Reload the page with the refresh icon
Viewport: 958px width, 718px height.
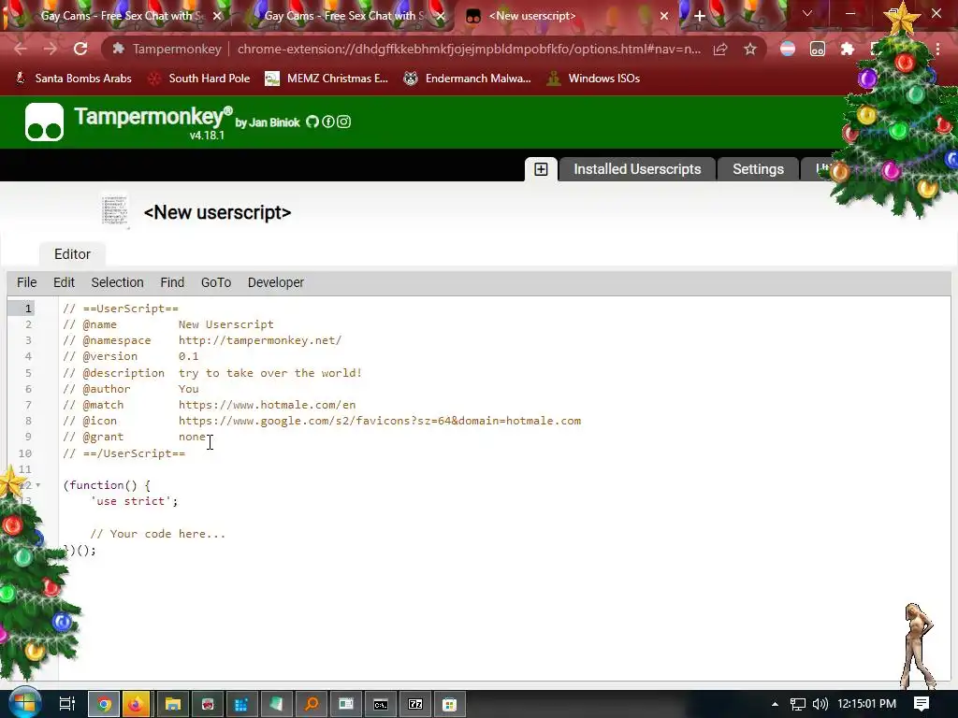pyautogui.click(x=80, y=49)
